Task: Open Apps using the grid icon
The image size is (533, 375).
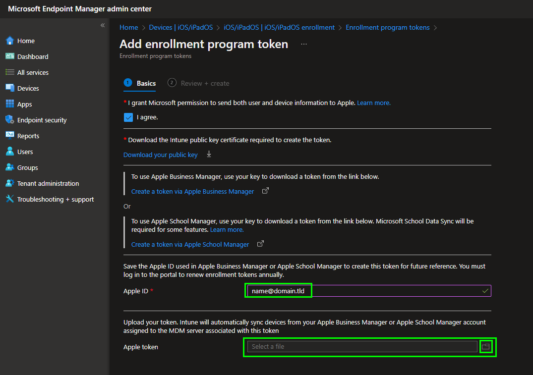Action: (x=9, y=104)
